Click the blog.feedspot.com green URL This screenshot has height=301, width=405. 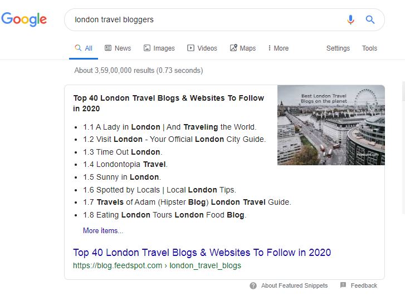pos(157,265)
